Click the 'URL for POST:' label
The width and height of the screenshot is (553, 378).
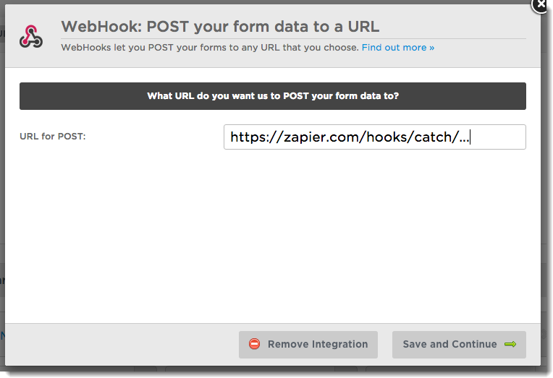pos(53,137)
